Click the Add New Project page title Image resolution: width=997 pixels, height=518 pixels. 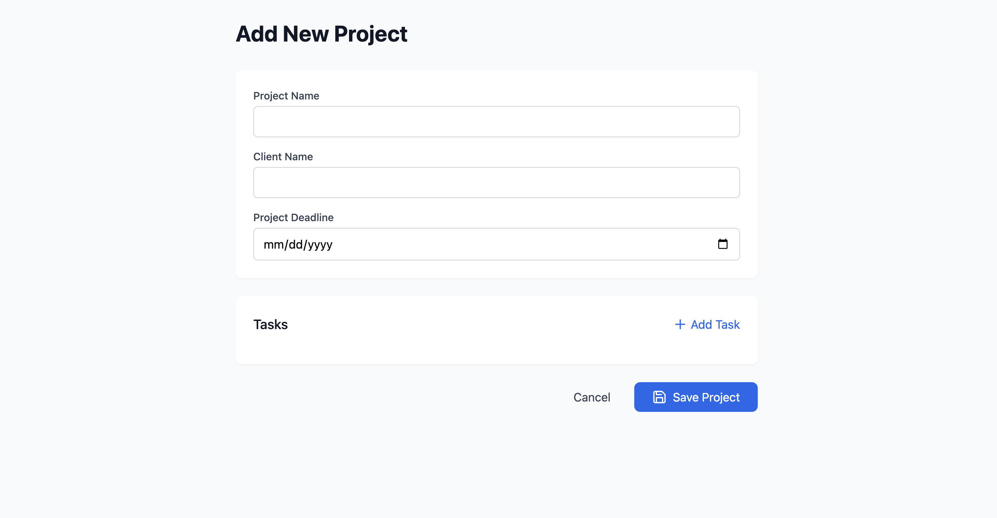322,34
